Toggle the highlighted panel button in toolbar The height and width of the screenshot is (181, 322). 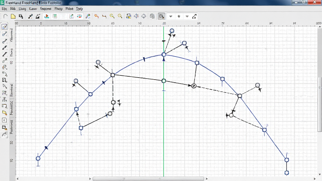[x=161, y=16]
